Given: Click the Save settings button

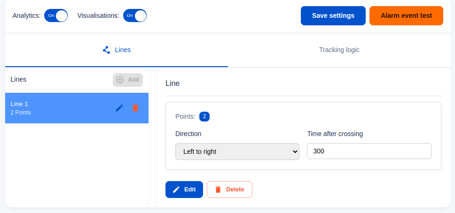Looking at the screenshot, I should pos(333,15).
